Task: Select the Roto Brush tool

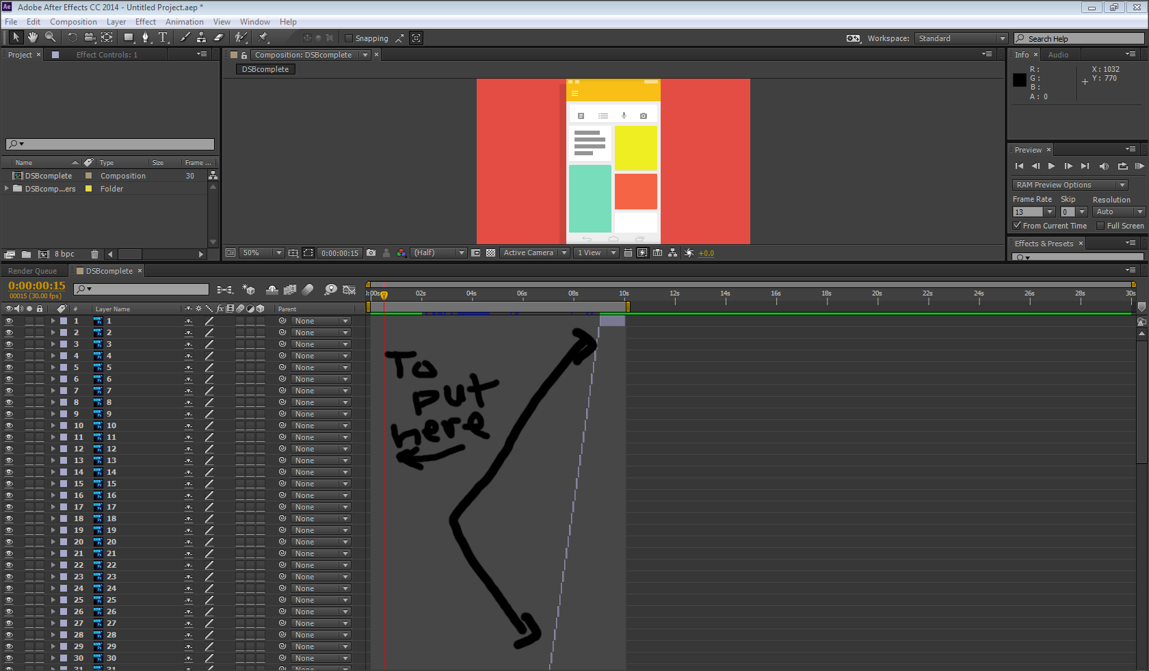Action: (241, 38)
